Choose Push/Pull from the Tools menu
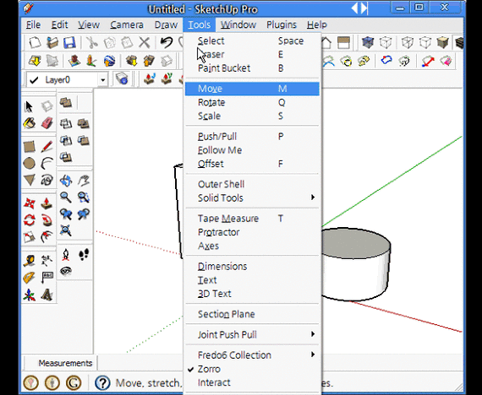The width and height of the screenshot is (482, 395). coord(252,136)
